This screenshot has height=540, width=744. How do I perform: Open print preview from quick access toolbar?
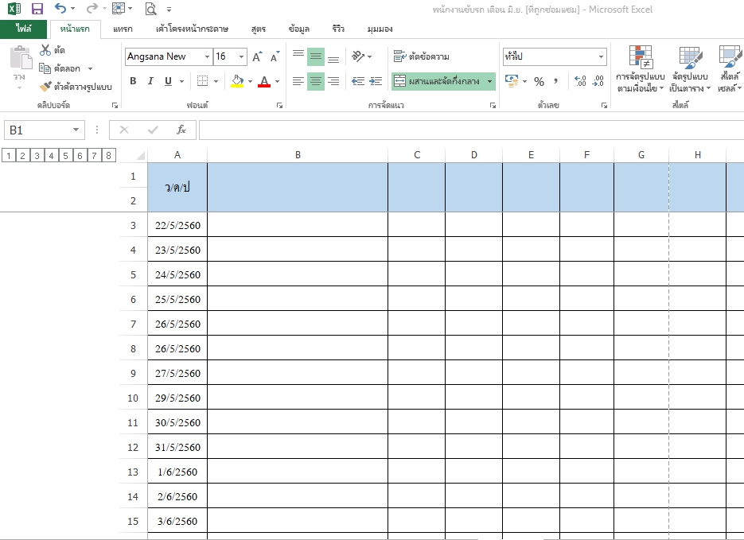click(x=150, y=9)
